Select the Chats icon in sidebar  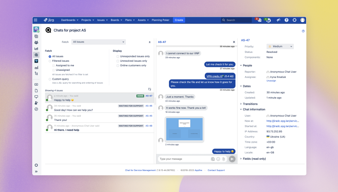36,55
